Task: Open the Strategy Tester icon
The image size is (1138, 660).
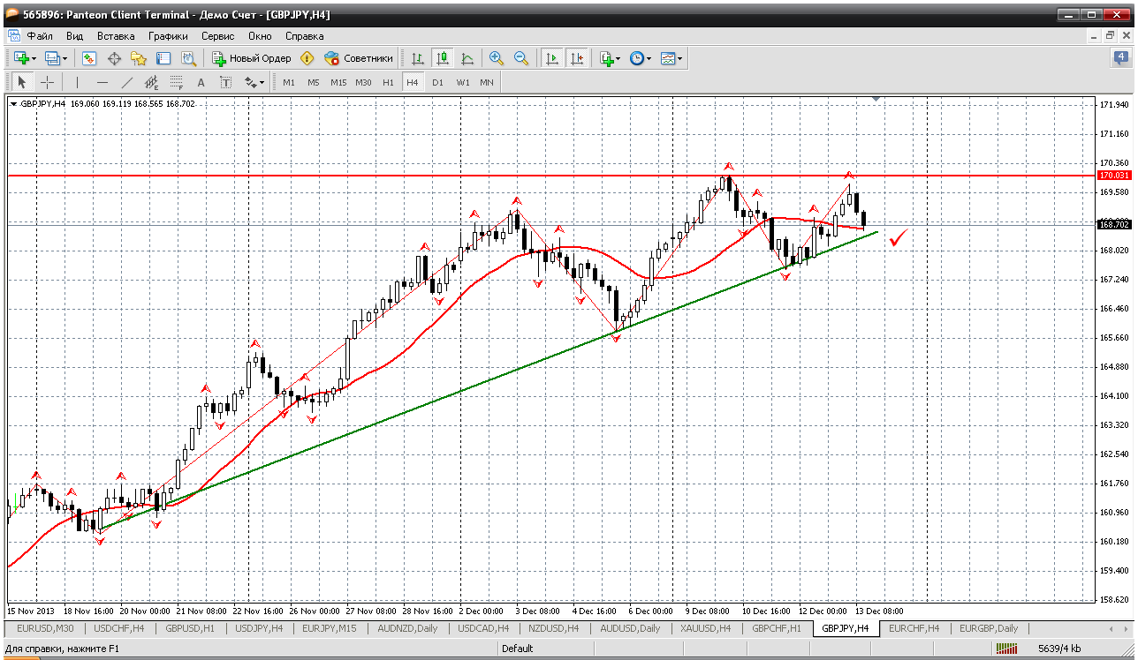Action: tap(188, 58)
